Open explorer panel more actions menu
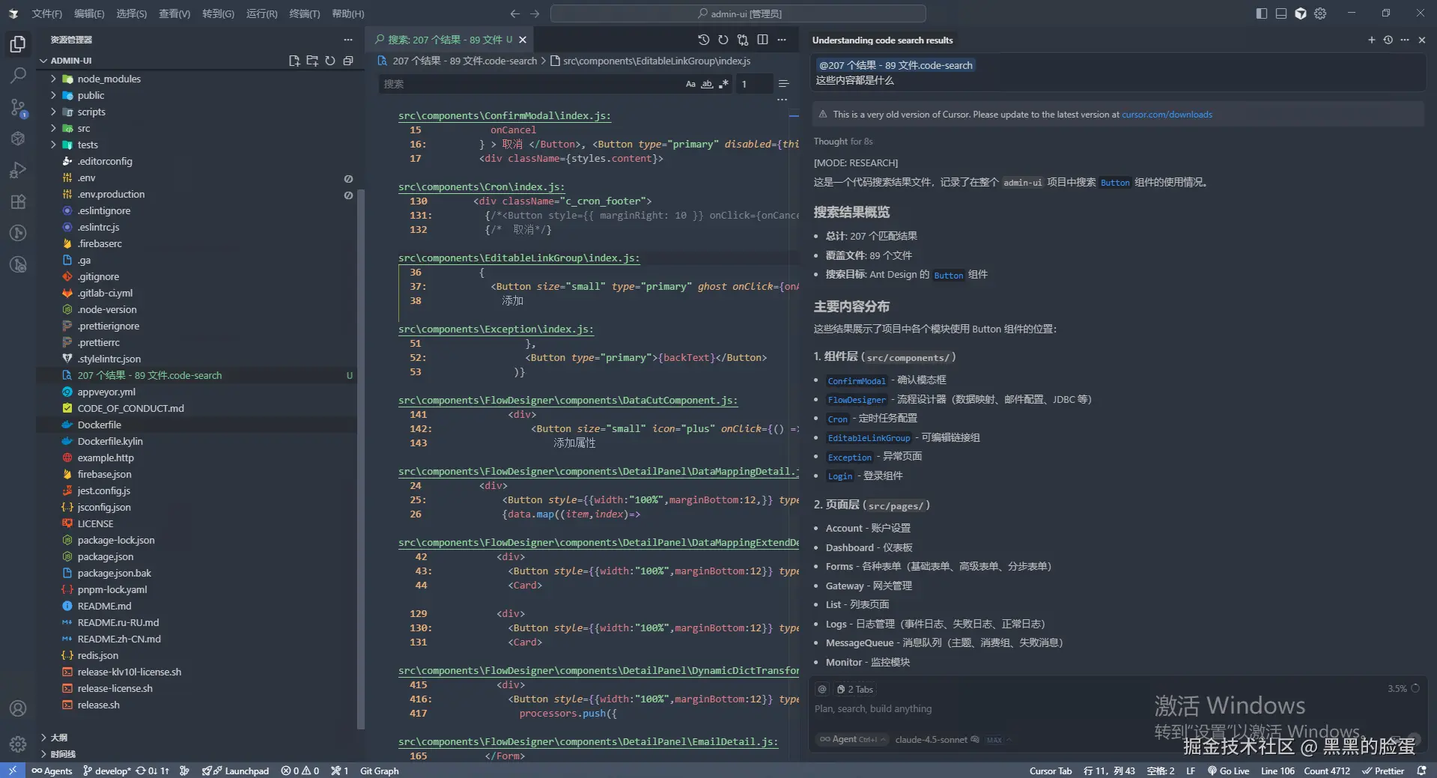1437x778 pixels. pyautogui.click(x=348, y=40)
